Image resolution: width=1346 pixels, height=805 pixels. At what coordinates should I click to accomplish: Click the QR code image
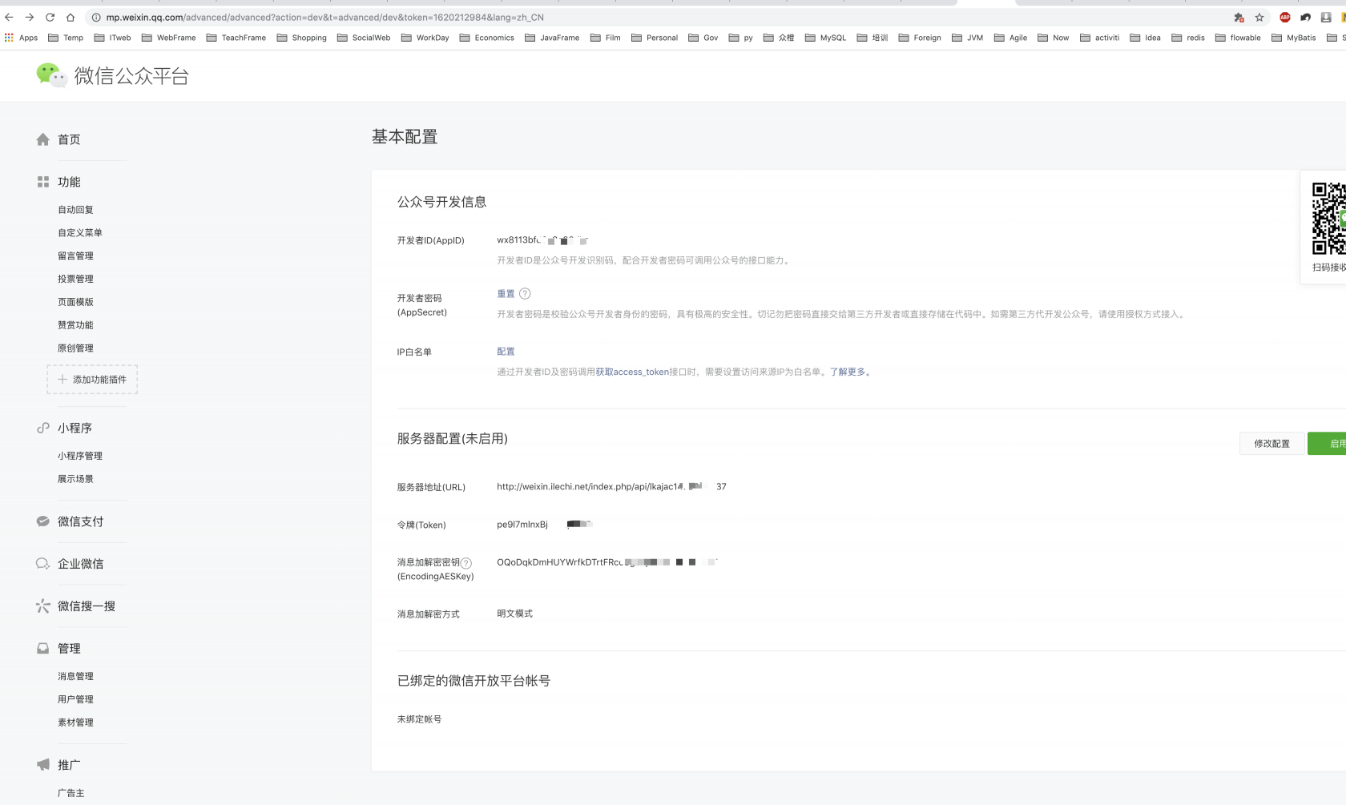(x=1328, y=218)
